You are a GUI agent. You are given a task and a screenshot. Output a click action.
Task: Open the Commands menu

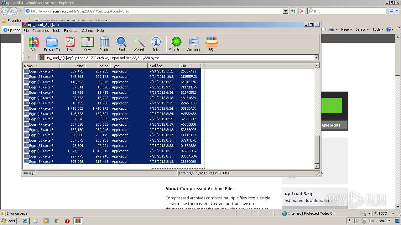pyautogui.click(x=40, y=31)
